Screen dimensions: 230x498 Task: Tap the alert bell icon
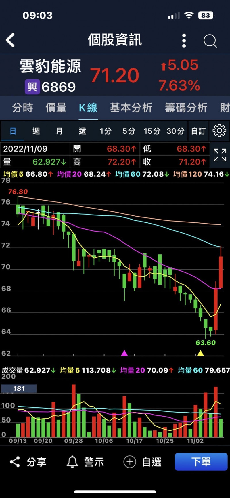pyautogui.click(x=72, y=462)
